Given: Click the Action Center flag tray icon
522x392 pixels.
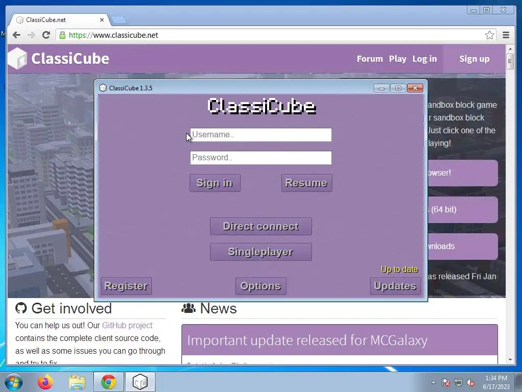Looking at the screenshot, I should click(446, 382).
